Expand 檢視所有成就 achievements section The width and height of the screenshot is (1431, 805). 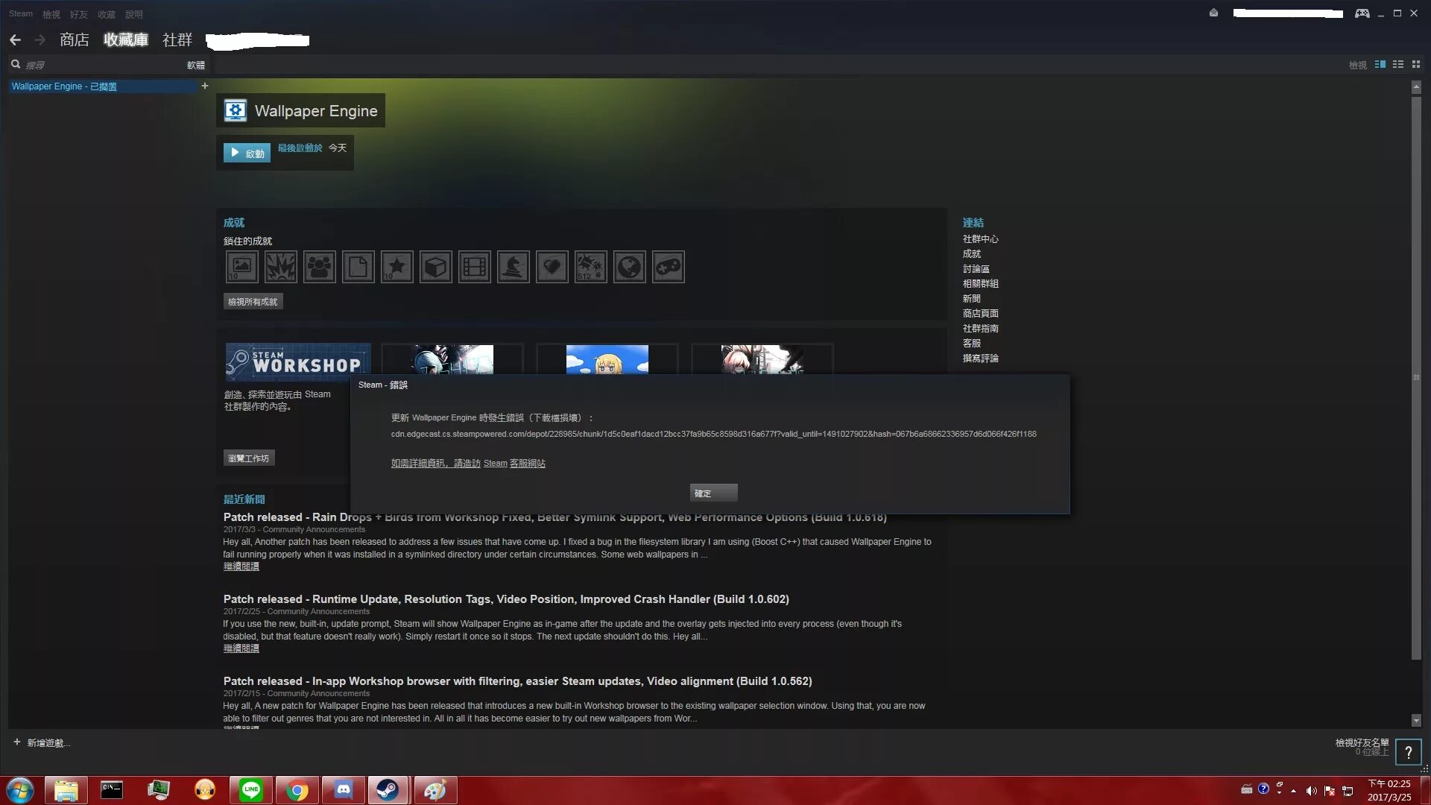pyautogui.click(x=252, y=301)
